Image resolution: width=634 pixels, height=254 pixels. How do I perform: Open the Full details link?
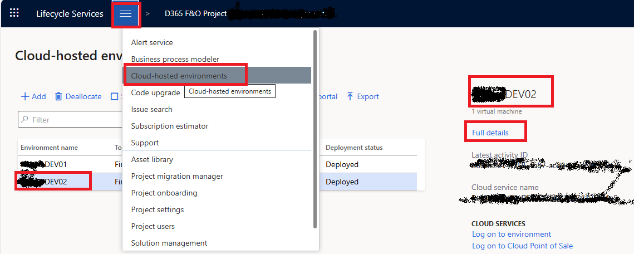tap(490, 133)
